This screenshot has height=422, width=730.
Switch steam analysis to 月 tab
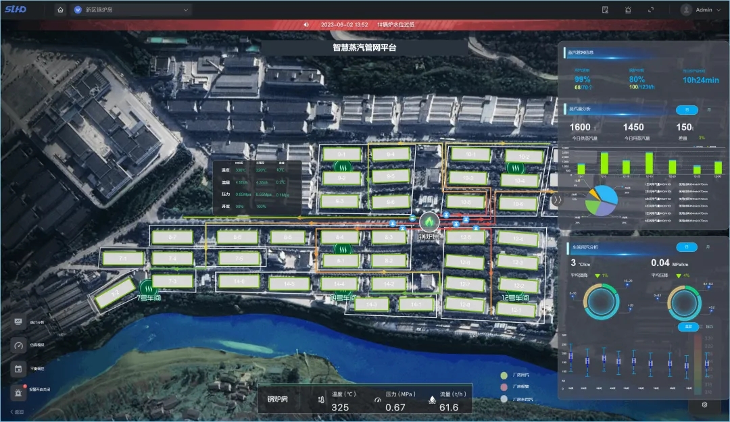pos(708,109)
